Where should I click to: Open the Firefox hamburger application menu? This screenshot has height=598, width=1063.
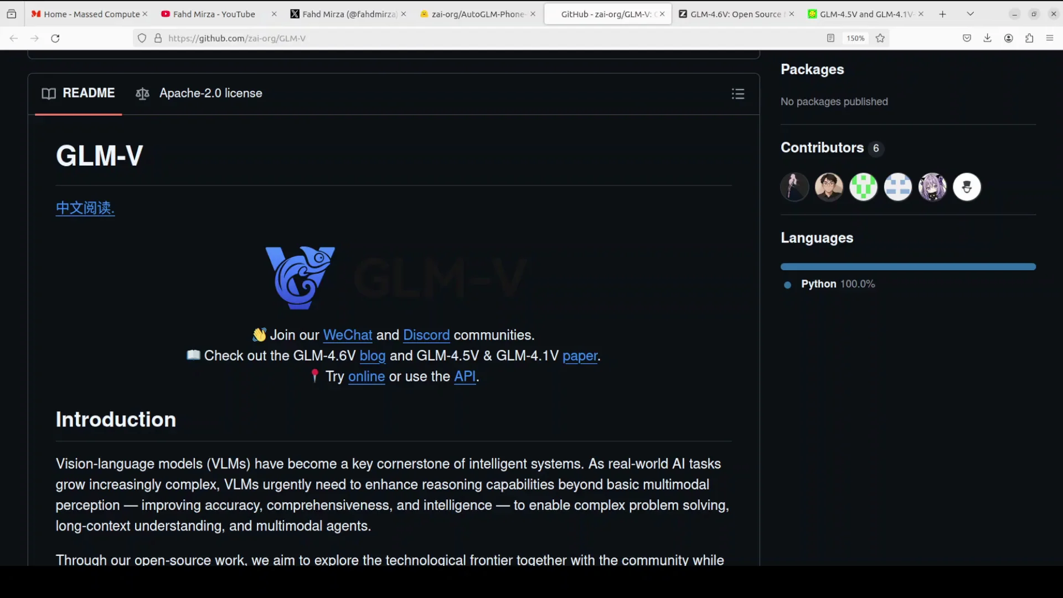tap(1050, 38)
